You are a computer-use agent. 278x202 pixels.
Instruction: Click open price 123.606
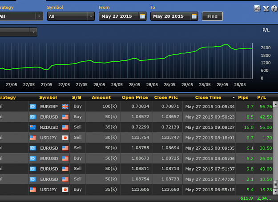coord(140,190)
